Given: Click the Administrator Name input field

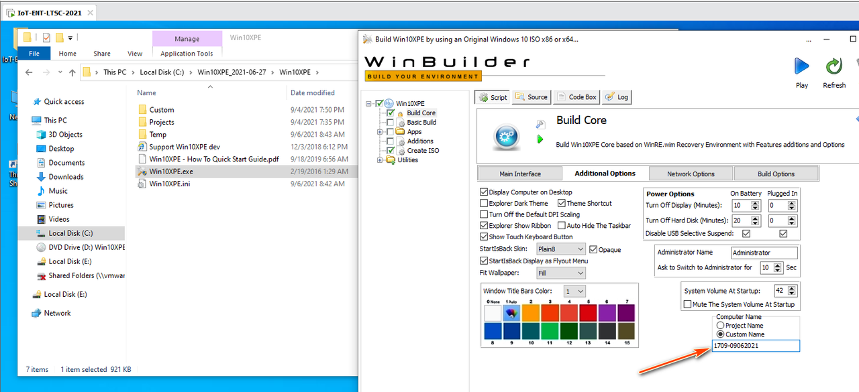Looking at the screenshot, I should tap(764, 253).
